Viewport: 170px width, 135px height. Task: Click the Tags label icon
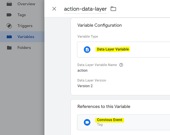click(x=9, y=15)
